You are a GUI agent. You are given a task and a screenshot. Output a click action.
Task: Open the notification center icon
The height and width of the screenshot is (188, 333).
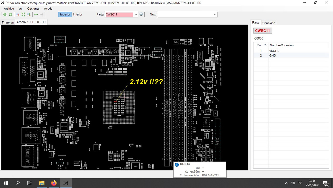[x=325, y=183]
